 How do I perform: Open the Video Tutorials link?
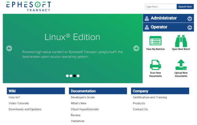[19, 103]
